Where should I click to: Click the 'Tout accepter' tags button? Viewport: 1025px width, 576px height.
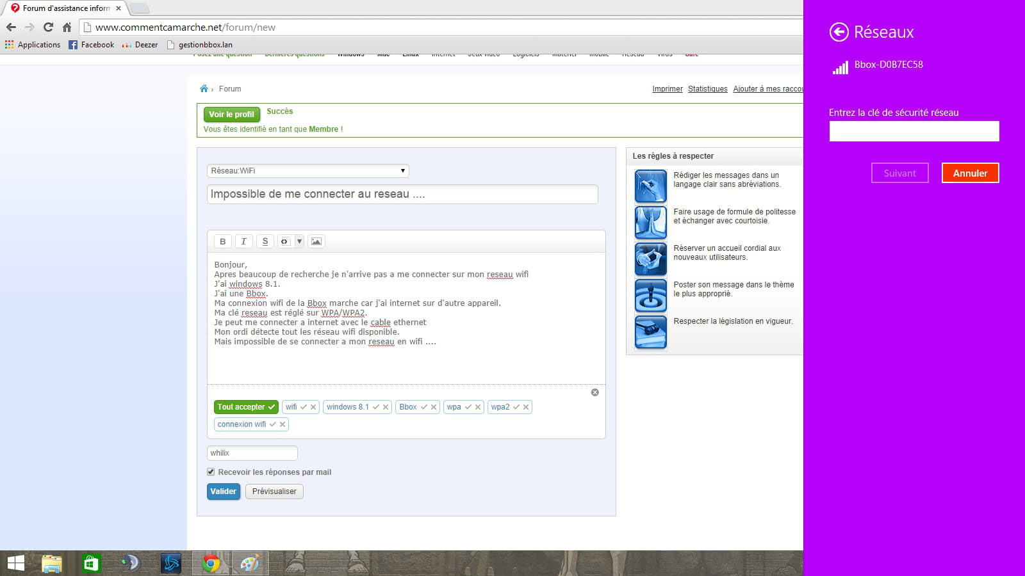246,407
